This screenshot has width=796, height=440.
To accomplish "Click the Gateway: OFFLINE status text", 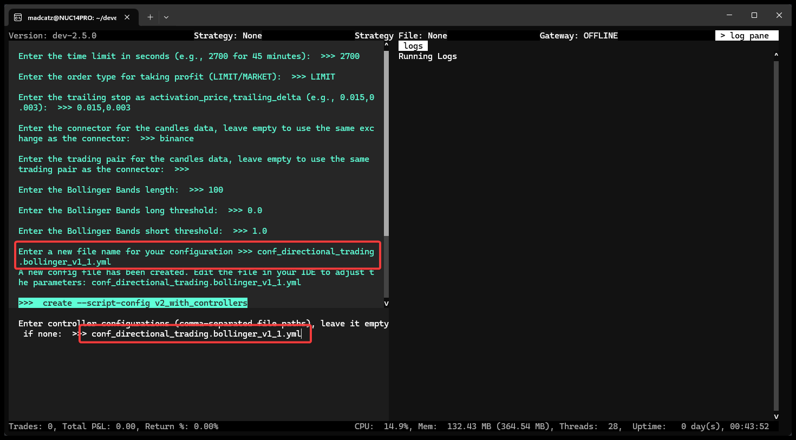I will click(578, 36).
